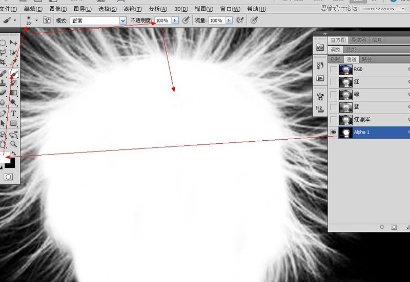Toggle the Brush panel from options bar
This screenshot has width=410, height=282.
[47, 20]
